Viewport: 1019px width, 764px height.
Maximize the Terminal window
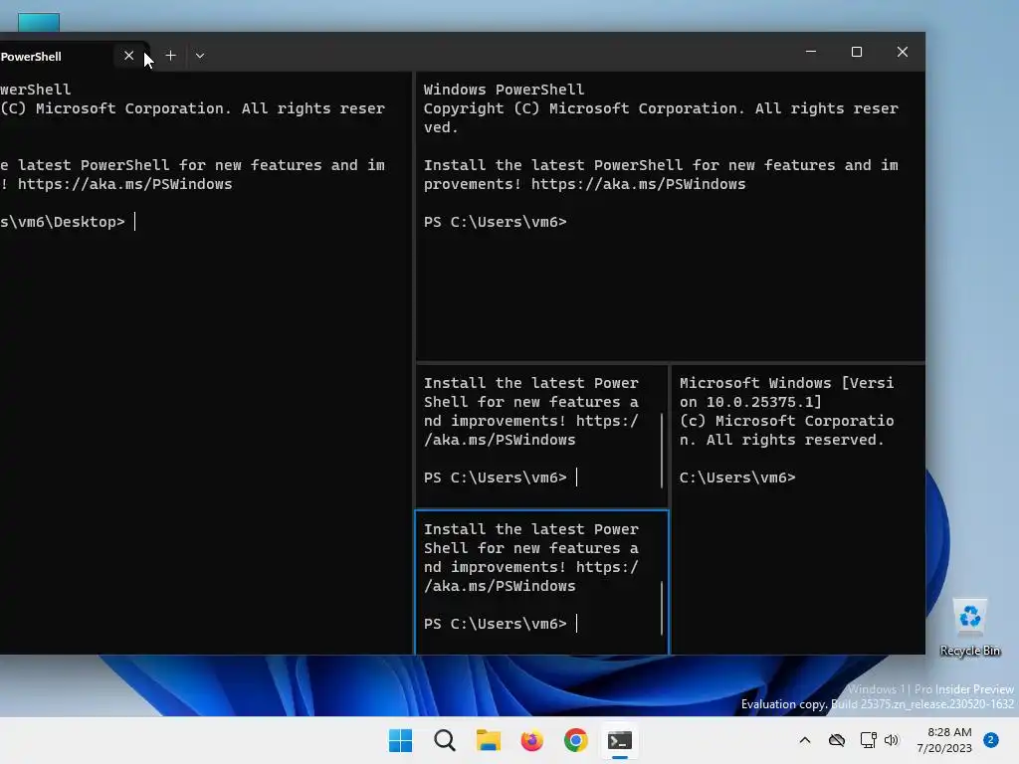(857, 52)
